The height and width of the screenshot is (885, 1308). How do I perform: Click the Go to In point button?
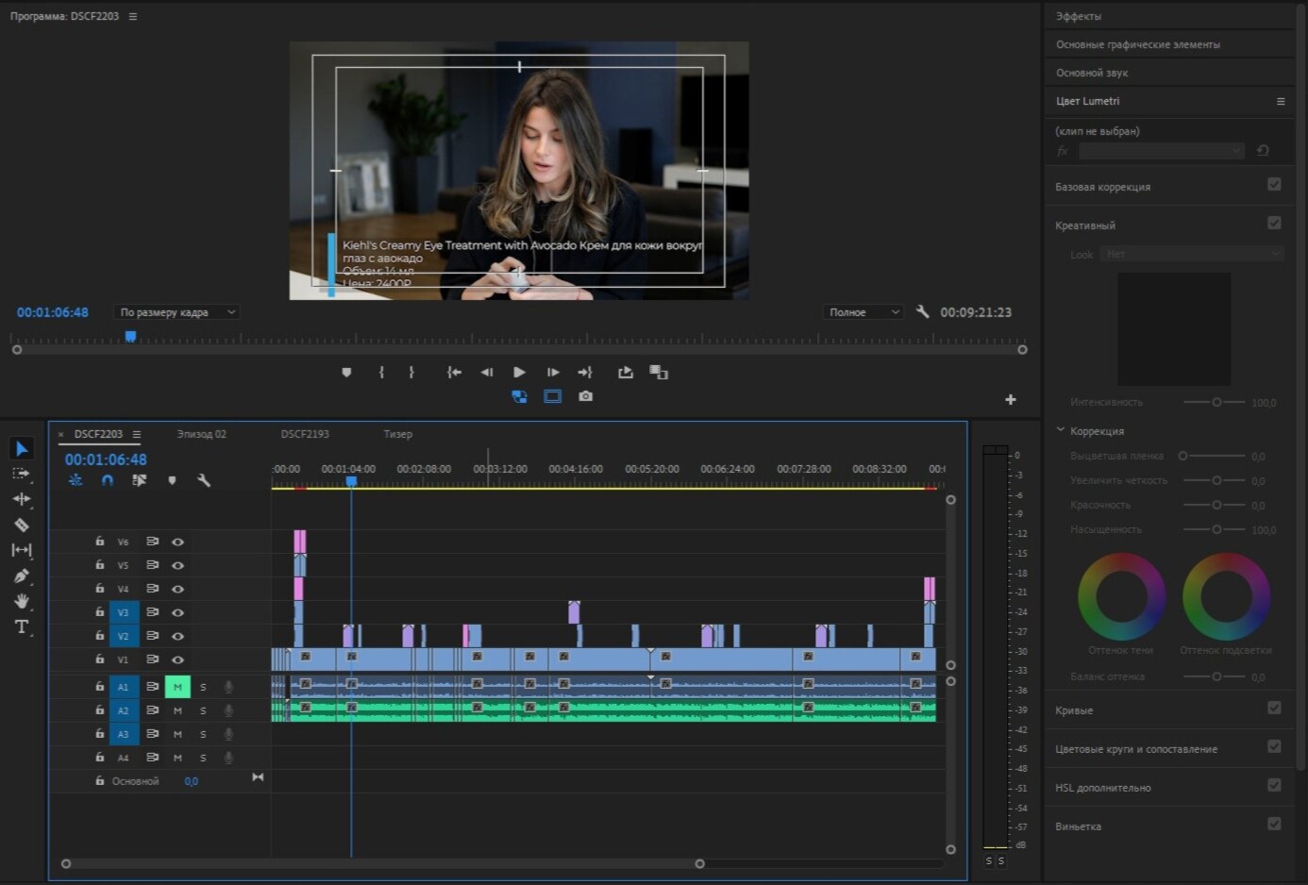coord(454,373)
